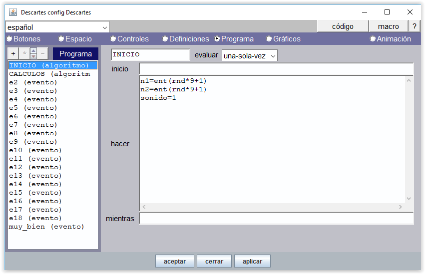Click the plus button to add an element
This screenshot has width=425, height=274.
(13, 54)
